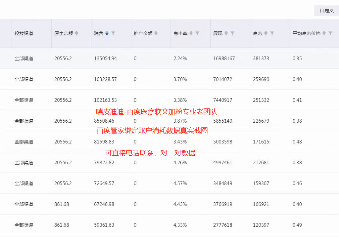Click the impressions value 4997461

[x=223, y=163]
